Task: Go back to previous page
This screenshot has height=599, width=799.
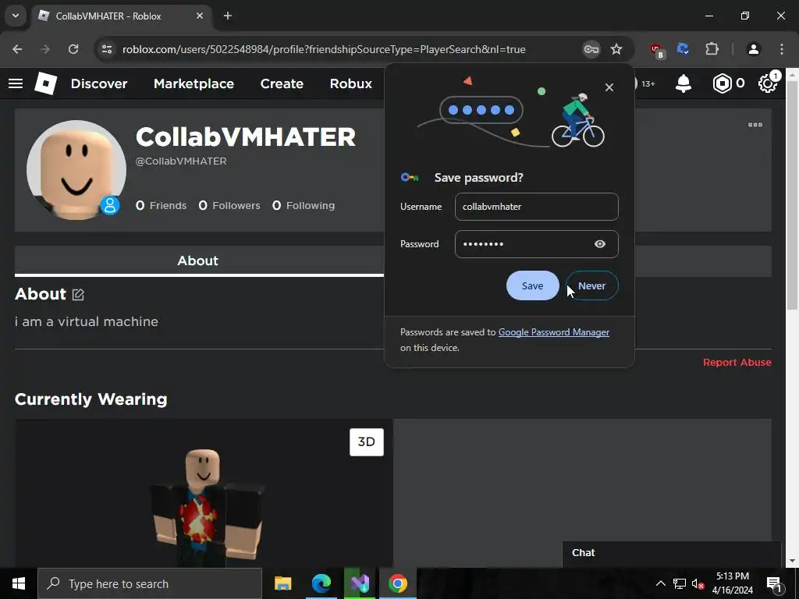Action: point(17,49)
